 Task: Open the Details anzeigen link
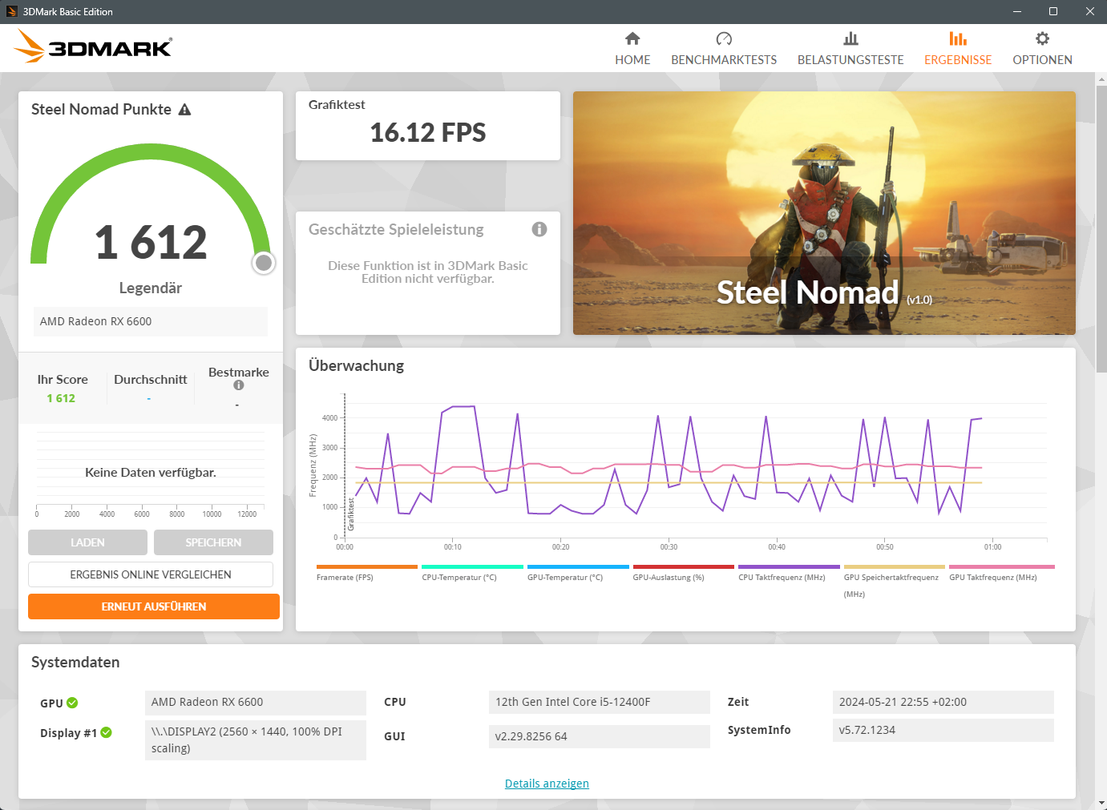pyautogui.click(x=547, y=784)
